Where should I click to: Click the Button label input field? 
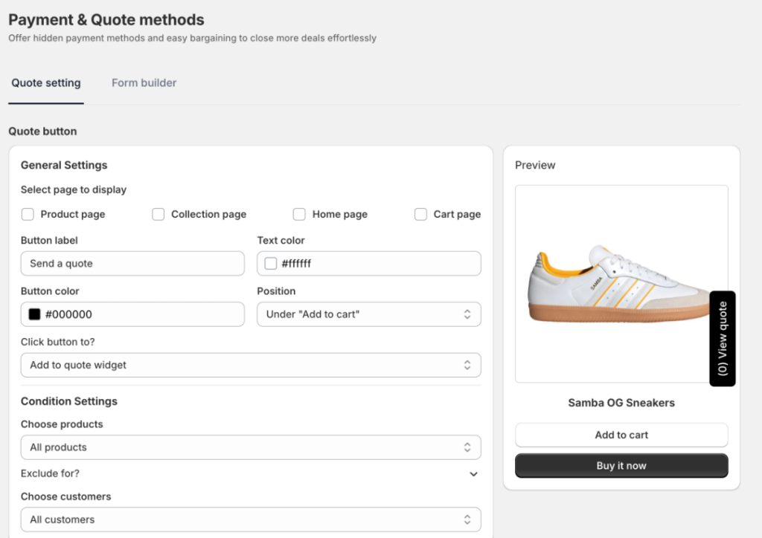(132, 263)
